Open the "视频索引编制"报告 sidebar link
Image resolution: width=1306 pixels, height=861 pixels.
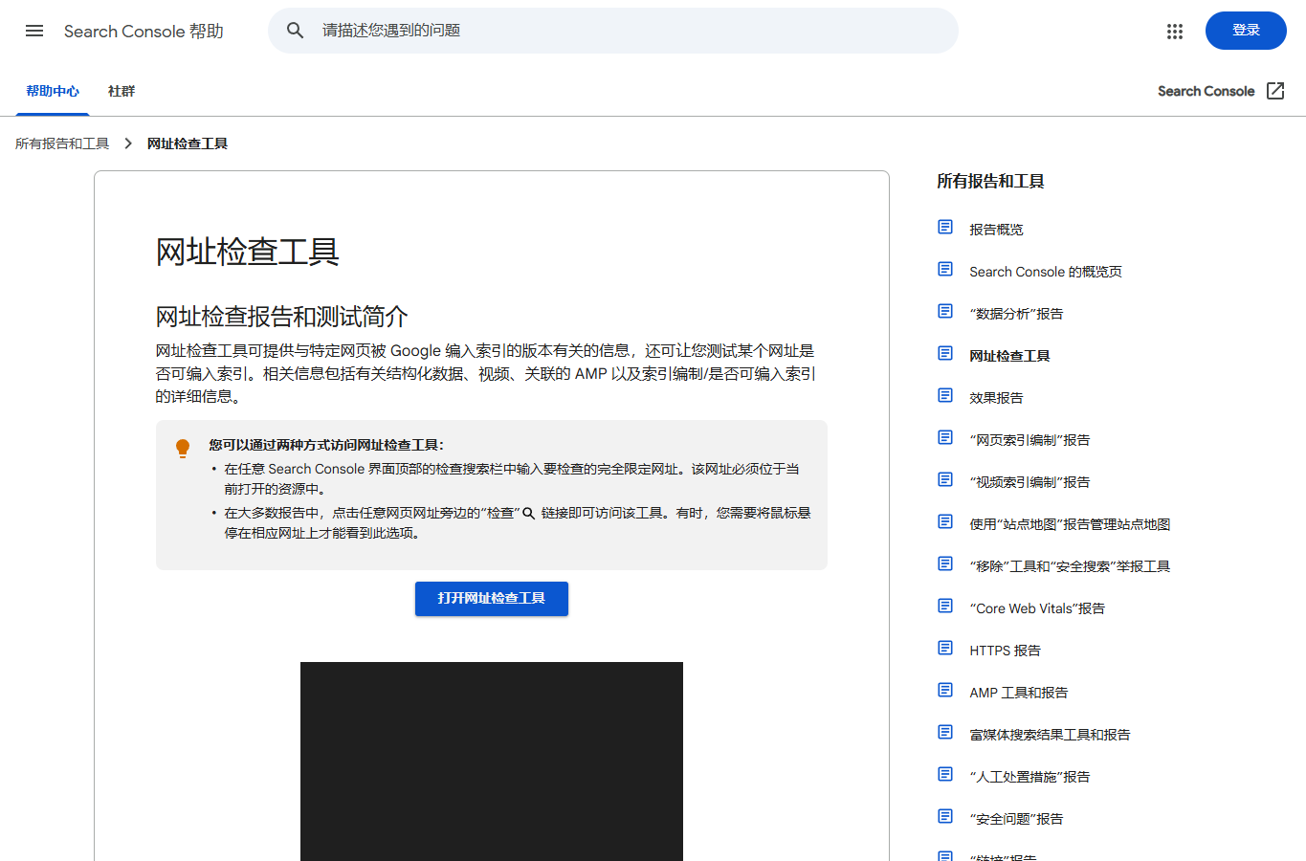pyautogui.click(x=1029, y=482)
